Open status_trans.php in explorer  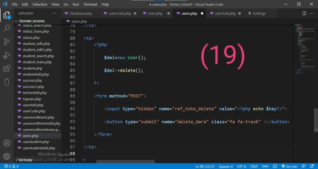pos(36,31)
